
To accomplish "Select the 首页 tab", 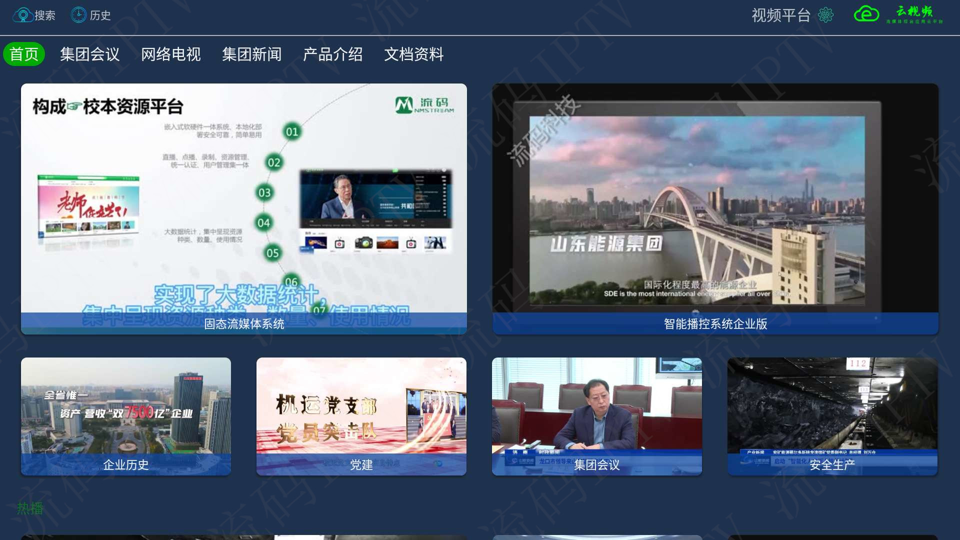I will pyautogui.click(x=24, y=54).
